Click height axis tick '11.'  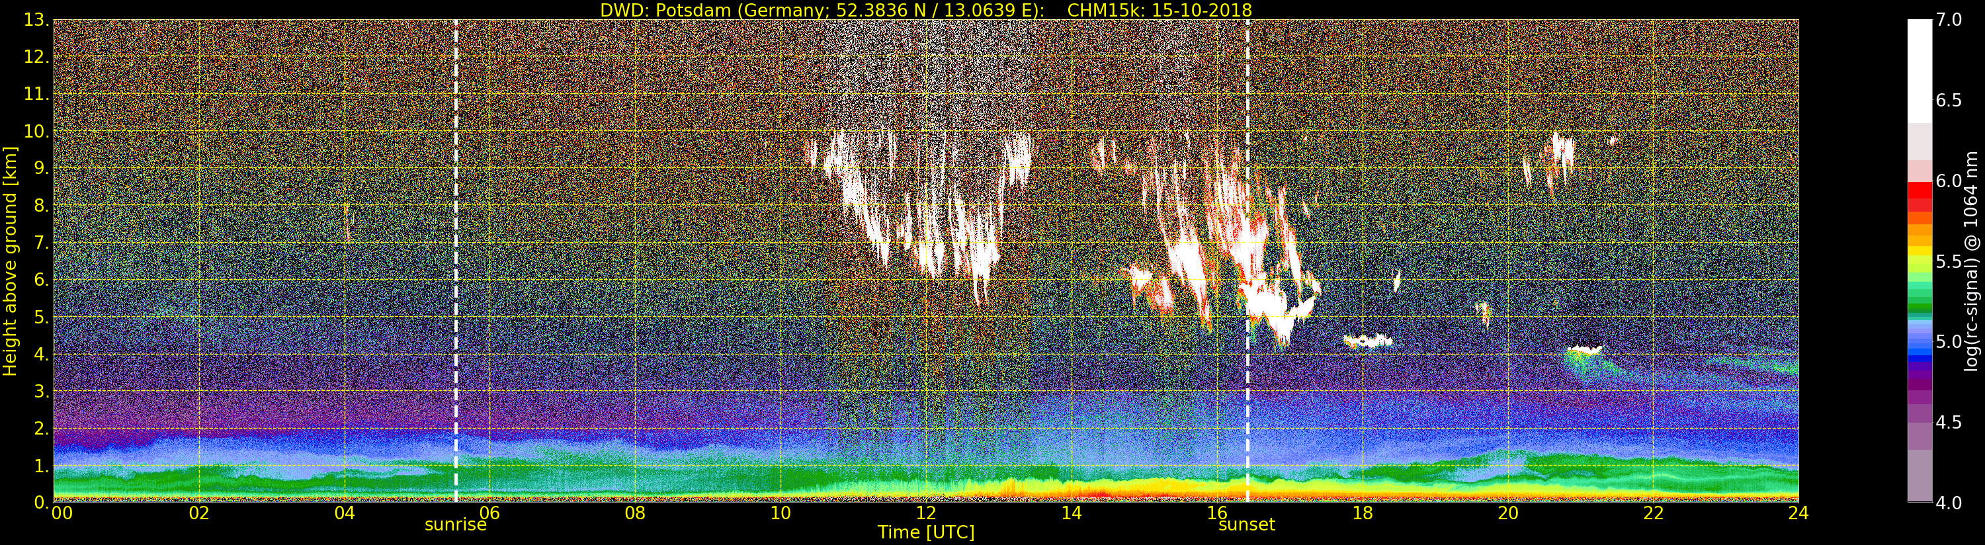pos(37,94)
